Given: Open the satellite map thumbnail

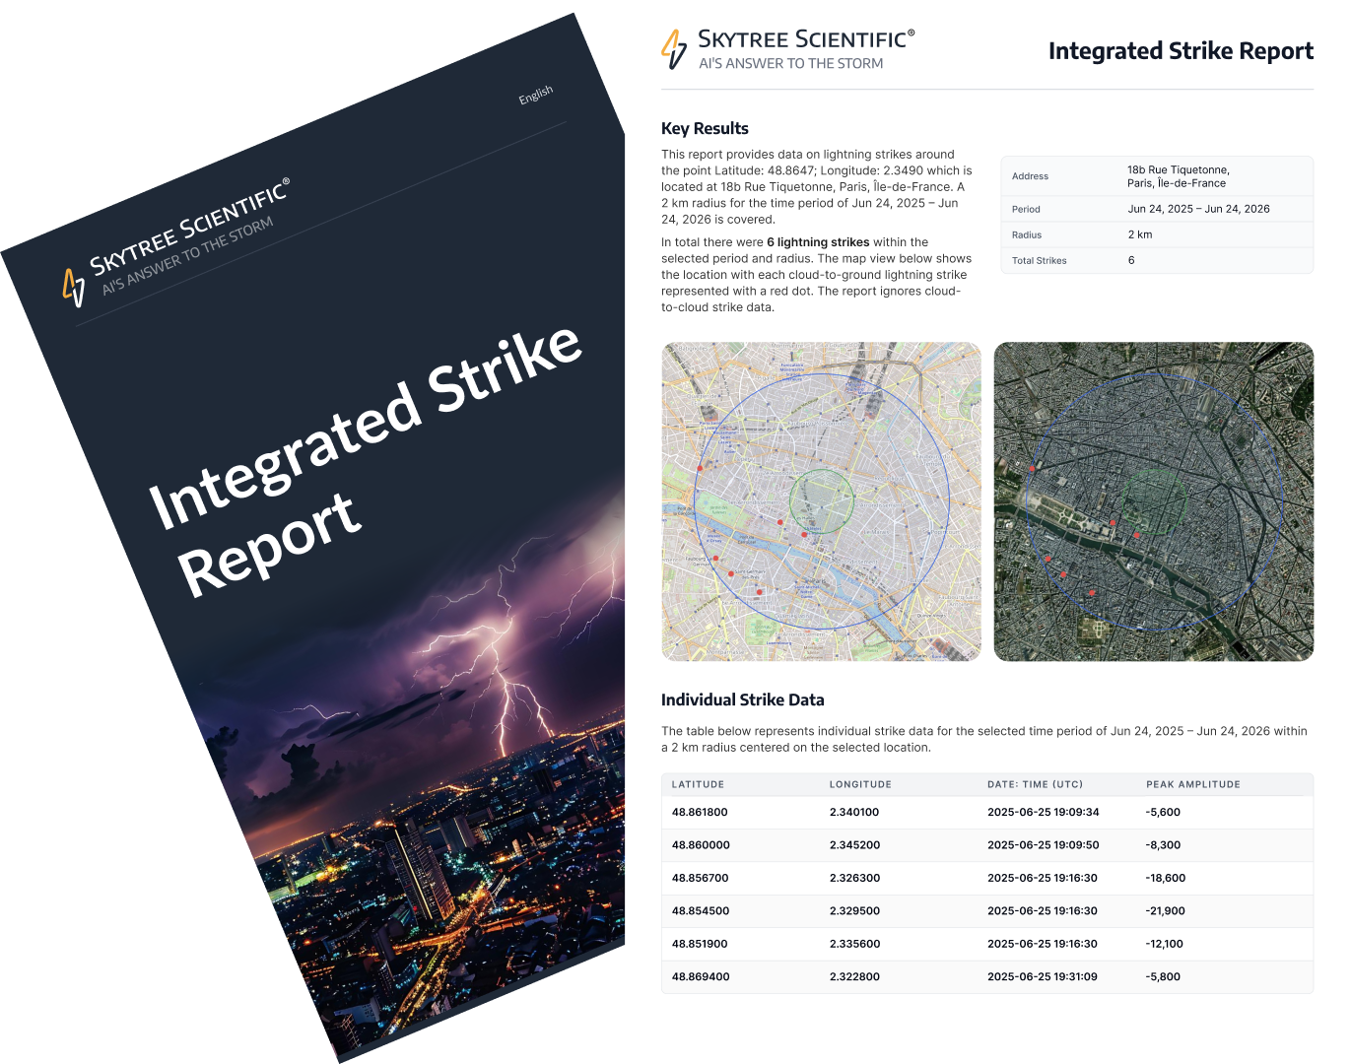Looking at the screenshot, I should pos(1154,501).
